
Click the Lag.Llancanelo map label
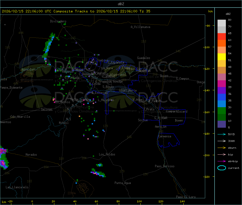[17, 187]
